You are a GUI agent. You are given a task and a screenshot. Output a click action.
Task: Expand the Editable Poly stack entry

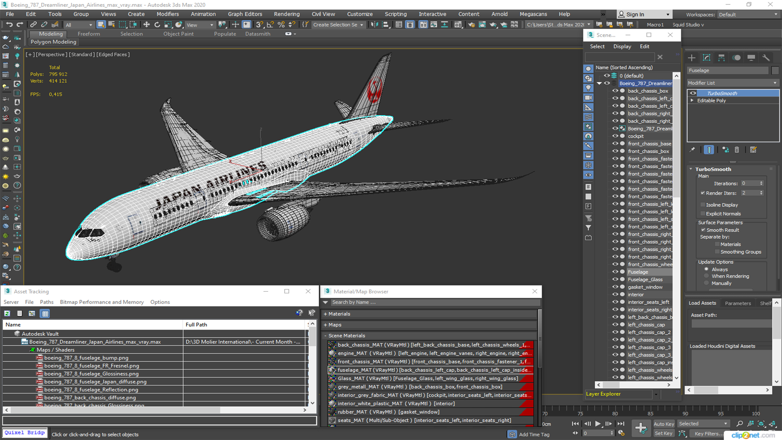[x=692, y=101]
